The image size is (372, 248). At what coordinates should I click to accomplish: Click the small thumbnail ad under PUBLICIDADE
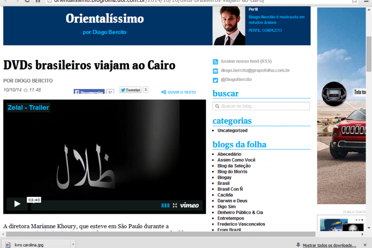click(x=342, y=223)
